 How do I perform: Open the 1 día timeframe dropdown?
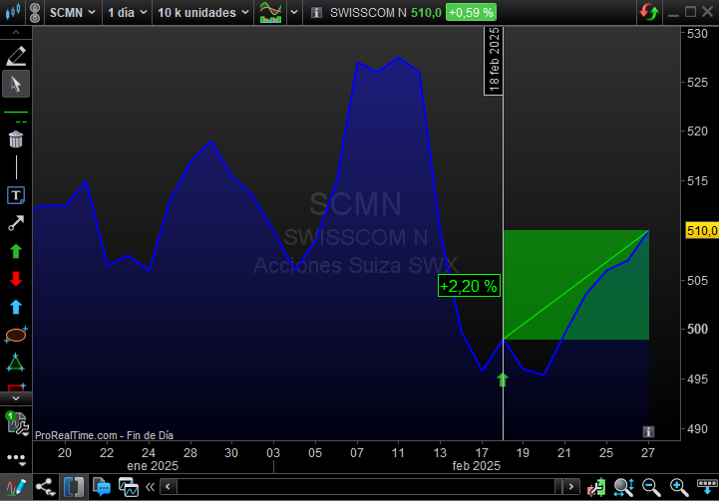(127, 12)
